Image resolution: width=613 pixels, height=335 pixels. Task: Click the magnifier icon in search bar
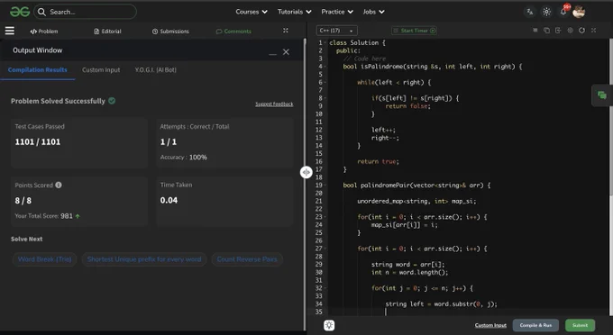(41, 12)
